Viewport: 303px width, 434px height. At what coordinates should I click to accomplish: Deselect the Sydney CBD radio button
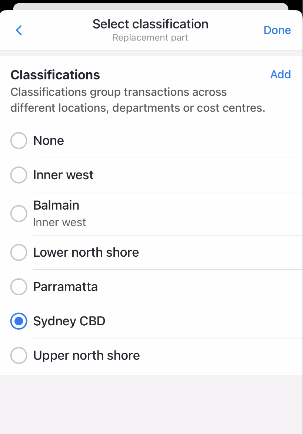tap(19, 321)
